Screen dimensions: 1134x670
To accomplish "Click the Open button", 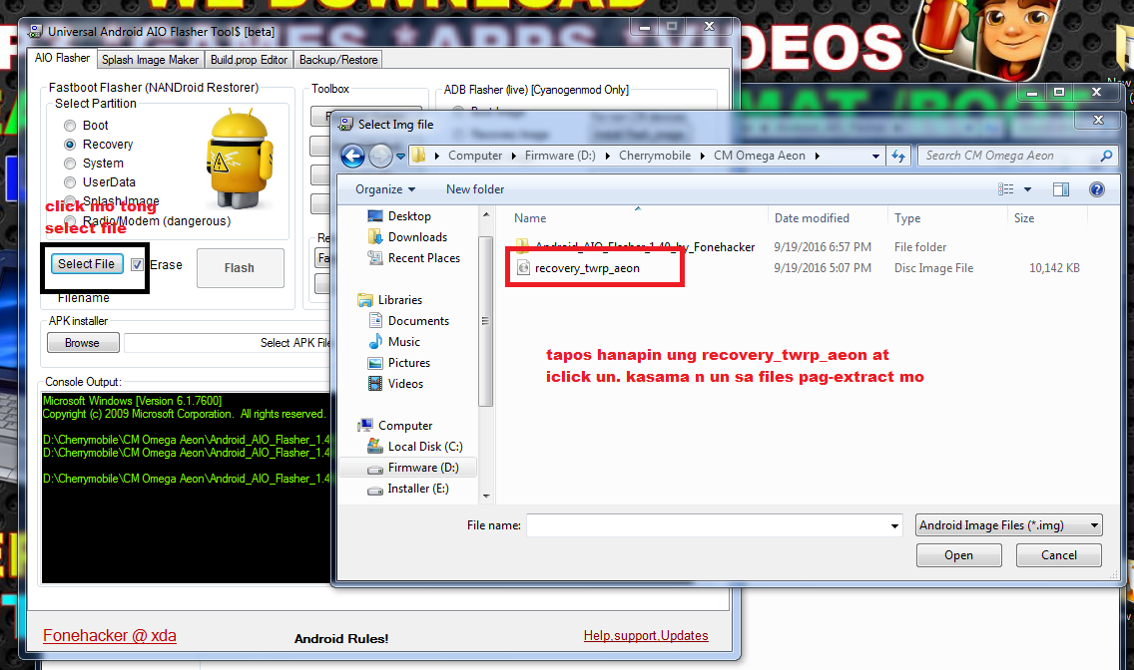I will [958, 555].
